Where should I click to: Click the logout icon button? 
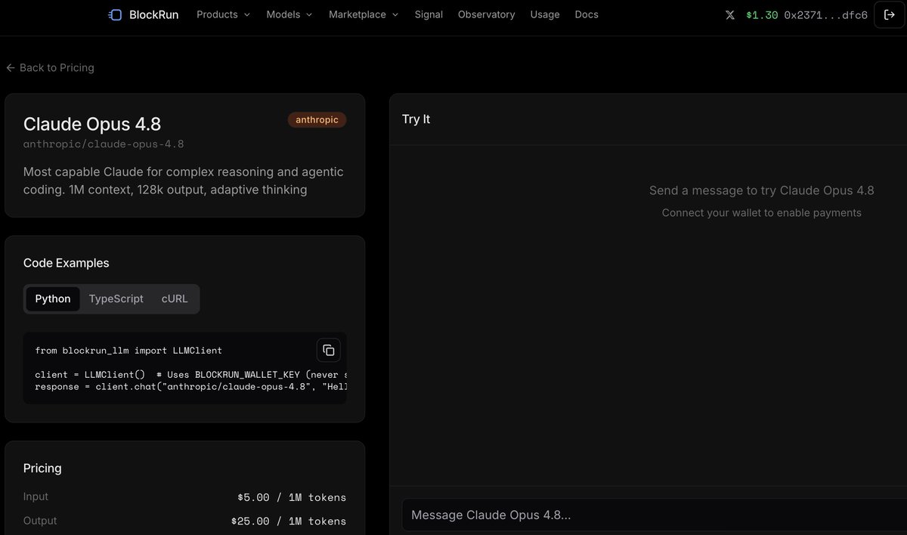point(889,14)
